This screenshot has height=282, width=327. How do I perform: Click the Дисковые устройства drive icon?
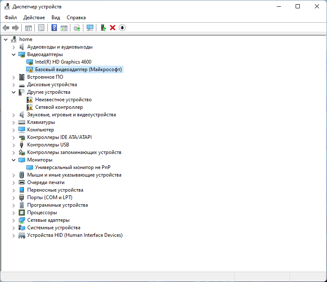22,85
